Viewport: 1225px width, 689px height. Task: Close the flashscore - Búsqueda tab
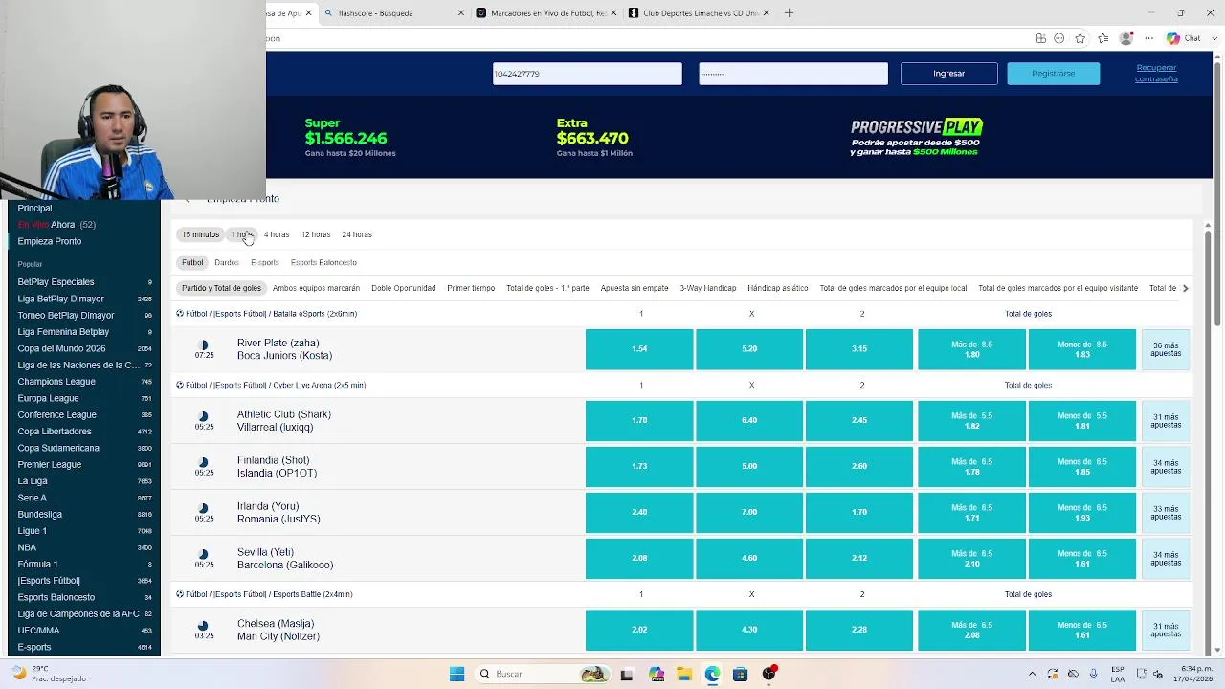pyautogui.click(x=461, y=12)
